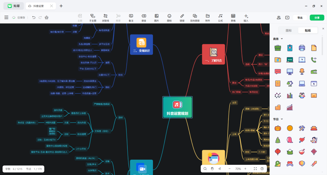The width and height of the screenshot is (327, 175).
Task: Select the colorful bar chart sticker
Action: [290, 96]
